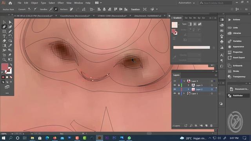Delete selection trash icon in Layers
The width and height of the screenshot is (251, 141).
pyautogui.click(x=211, y=126)
